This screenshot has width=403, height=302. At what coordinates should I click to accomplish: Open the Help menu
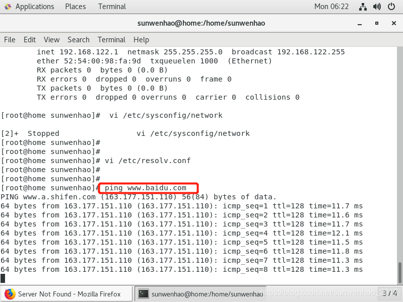(x=141, y=40)
